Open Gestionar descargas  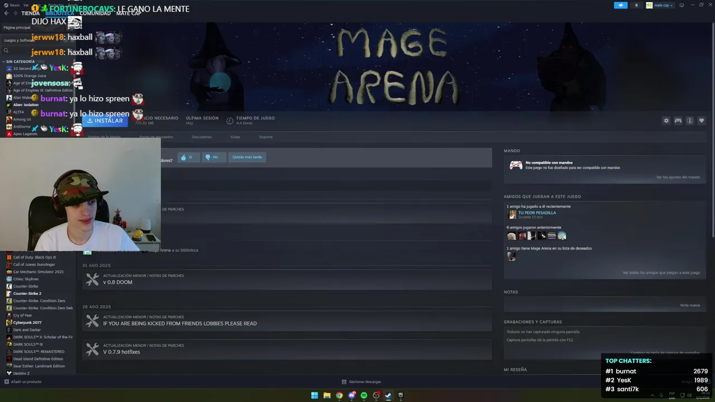pos(361,382)
